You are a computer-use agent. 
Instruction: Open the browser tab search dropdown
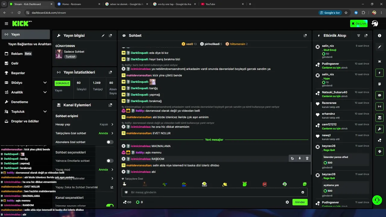[4, 4]
